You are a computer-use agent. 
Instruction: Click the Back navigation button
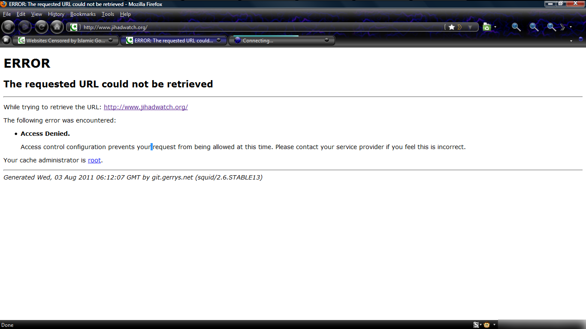click(8, 27)
